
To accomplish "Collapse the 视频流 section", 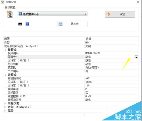I will [5, 50].
